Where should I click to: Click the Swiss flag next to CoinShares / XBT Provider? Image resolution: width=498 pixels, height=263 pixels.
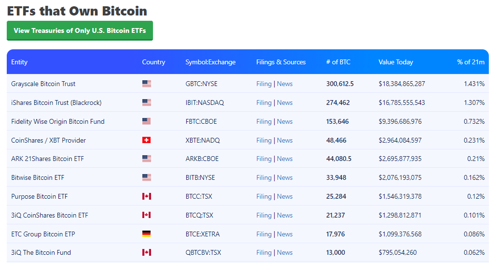pos(146,140)
